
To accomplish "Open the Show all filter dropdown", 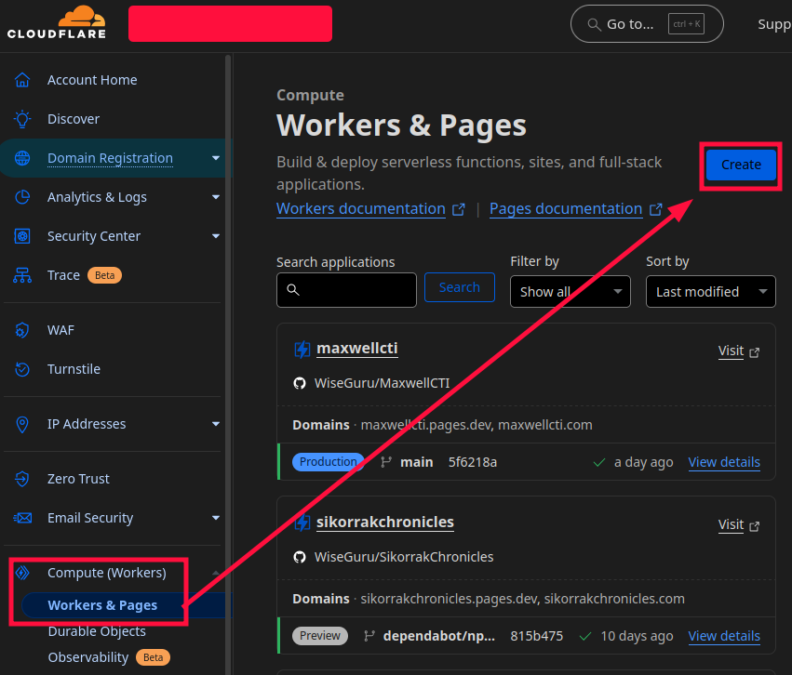I will point(570,291).
